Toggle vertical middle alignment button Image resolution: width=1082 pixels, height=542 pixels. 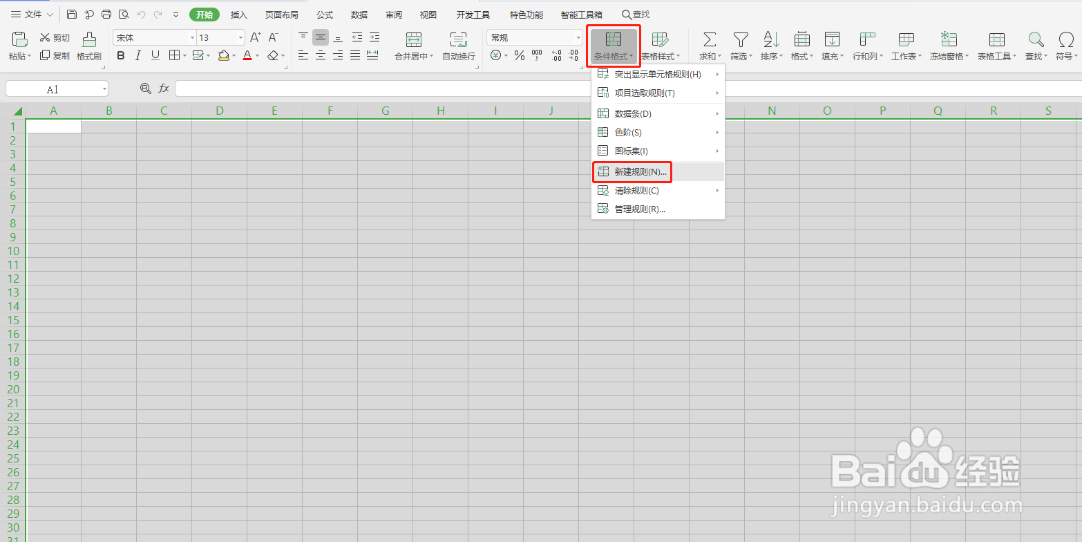321,37
